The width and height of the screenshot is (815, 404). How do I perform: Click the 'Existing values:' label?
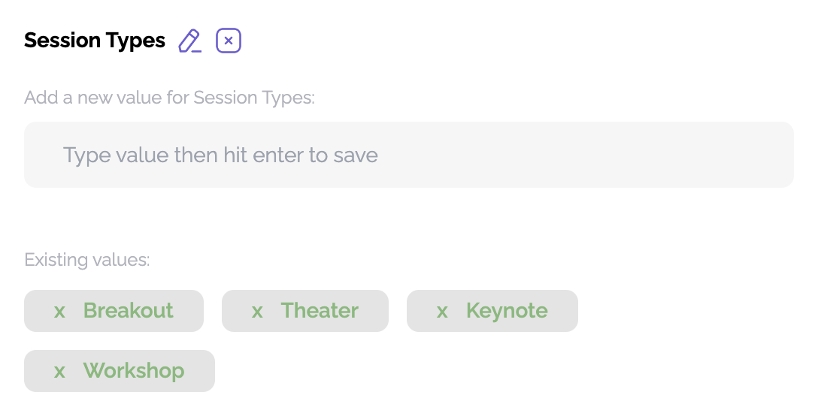87,260
